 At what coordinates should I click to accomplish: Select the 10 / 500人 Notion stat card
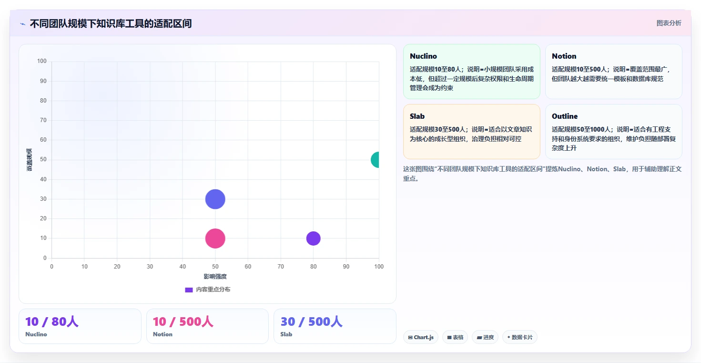coord(208,326)
